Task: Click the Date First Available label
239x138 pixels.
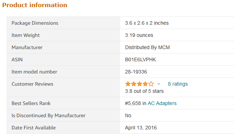Action: tap(34, 128)
